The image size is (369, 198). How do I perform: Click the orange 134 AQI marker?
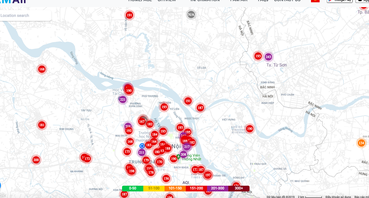point(362,143)
